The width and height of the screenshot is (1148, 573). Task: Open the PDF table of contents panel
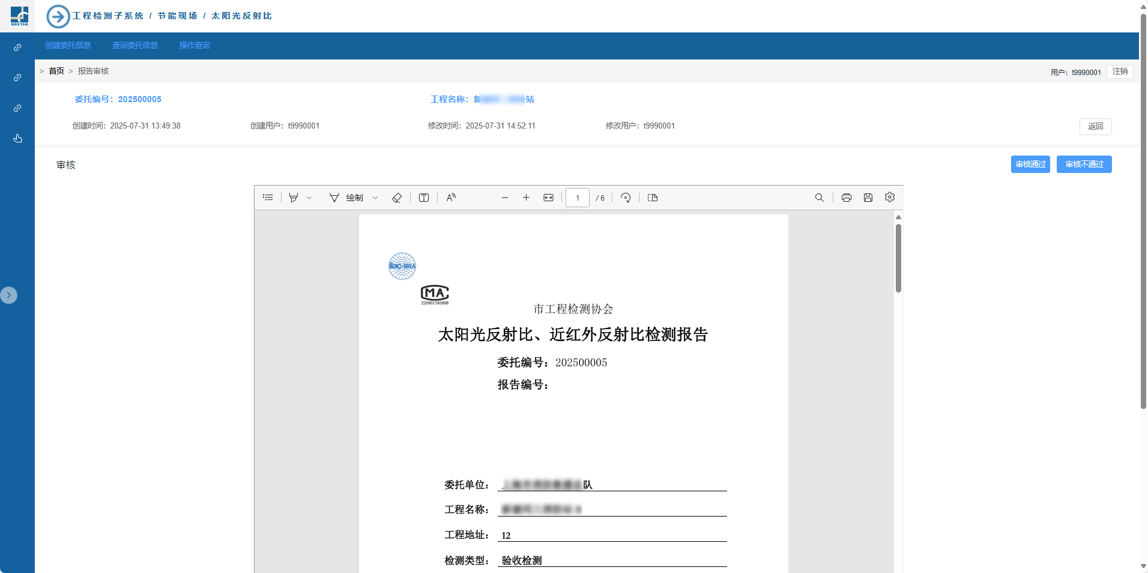pos(268,198)
